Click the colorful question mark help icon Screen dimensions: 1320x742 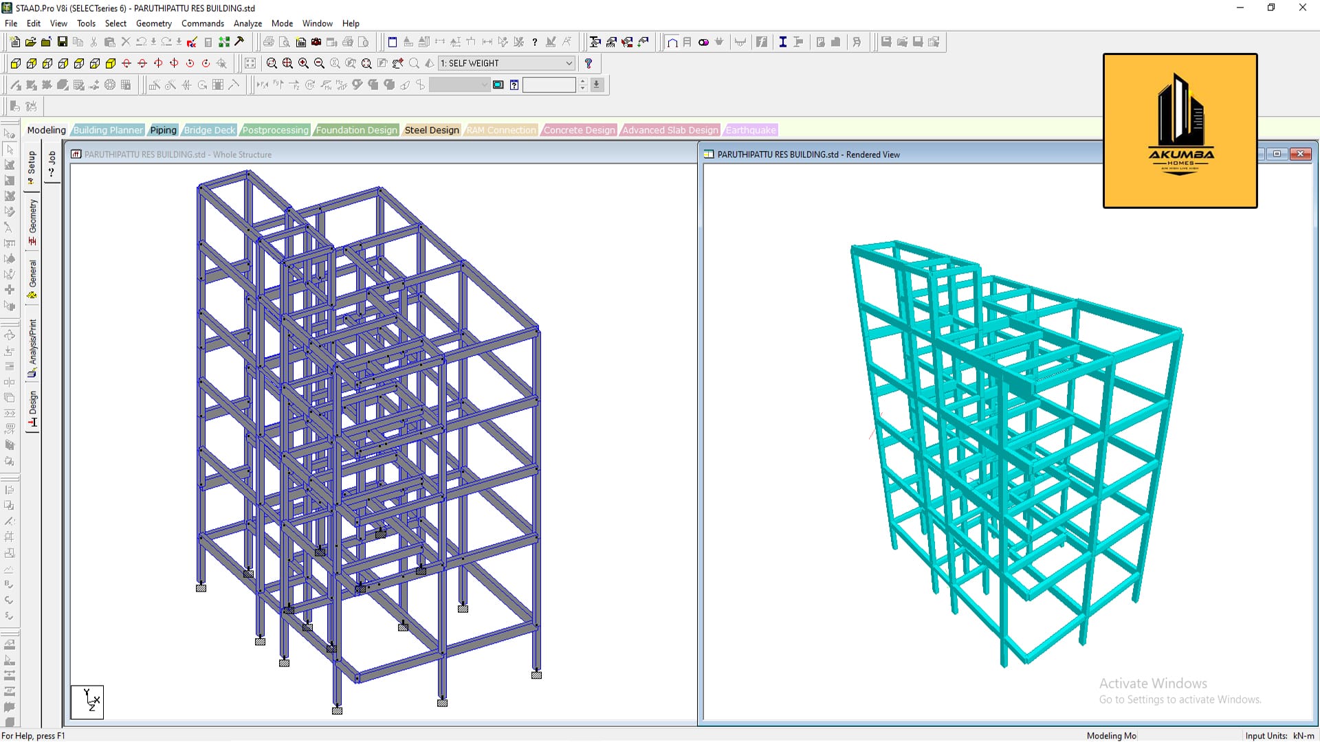[588, 63]
